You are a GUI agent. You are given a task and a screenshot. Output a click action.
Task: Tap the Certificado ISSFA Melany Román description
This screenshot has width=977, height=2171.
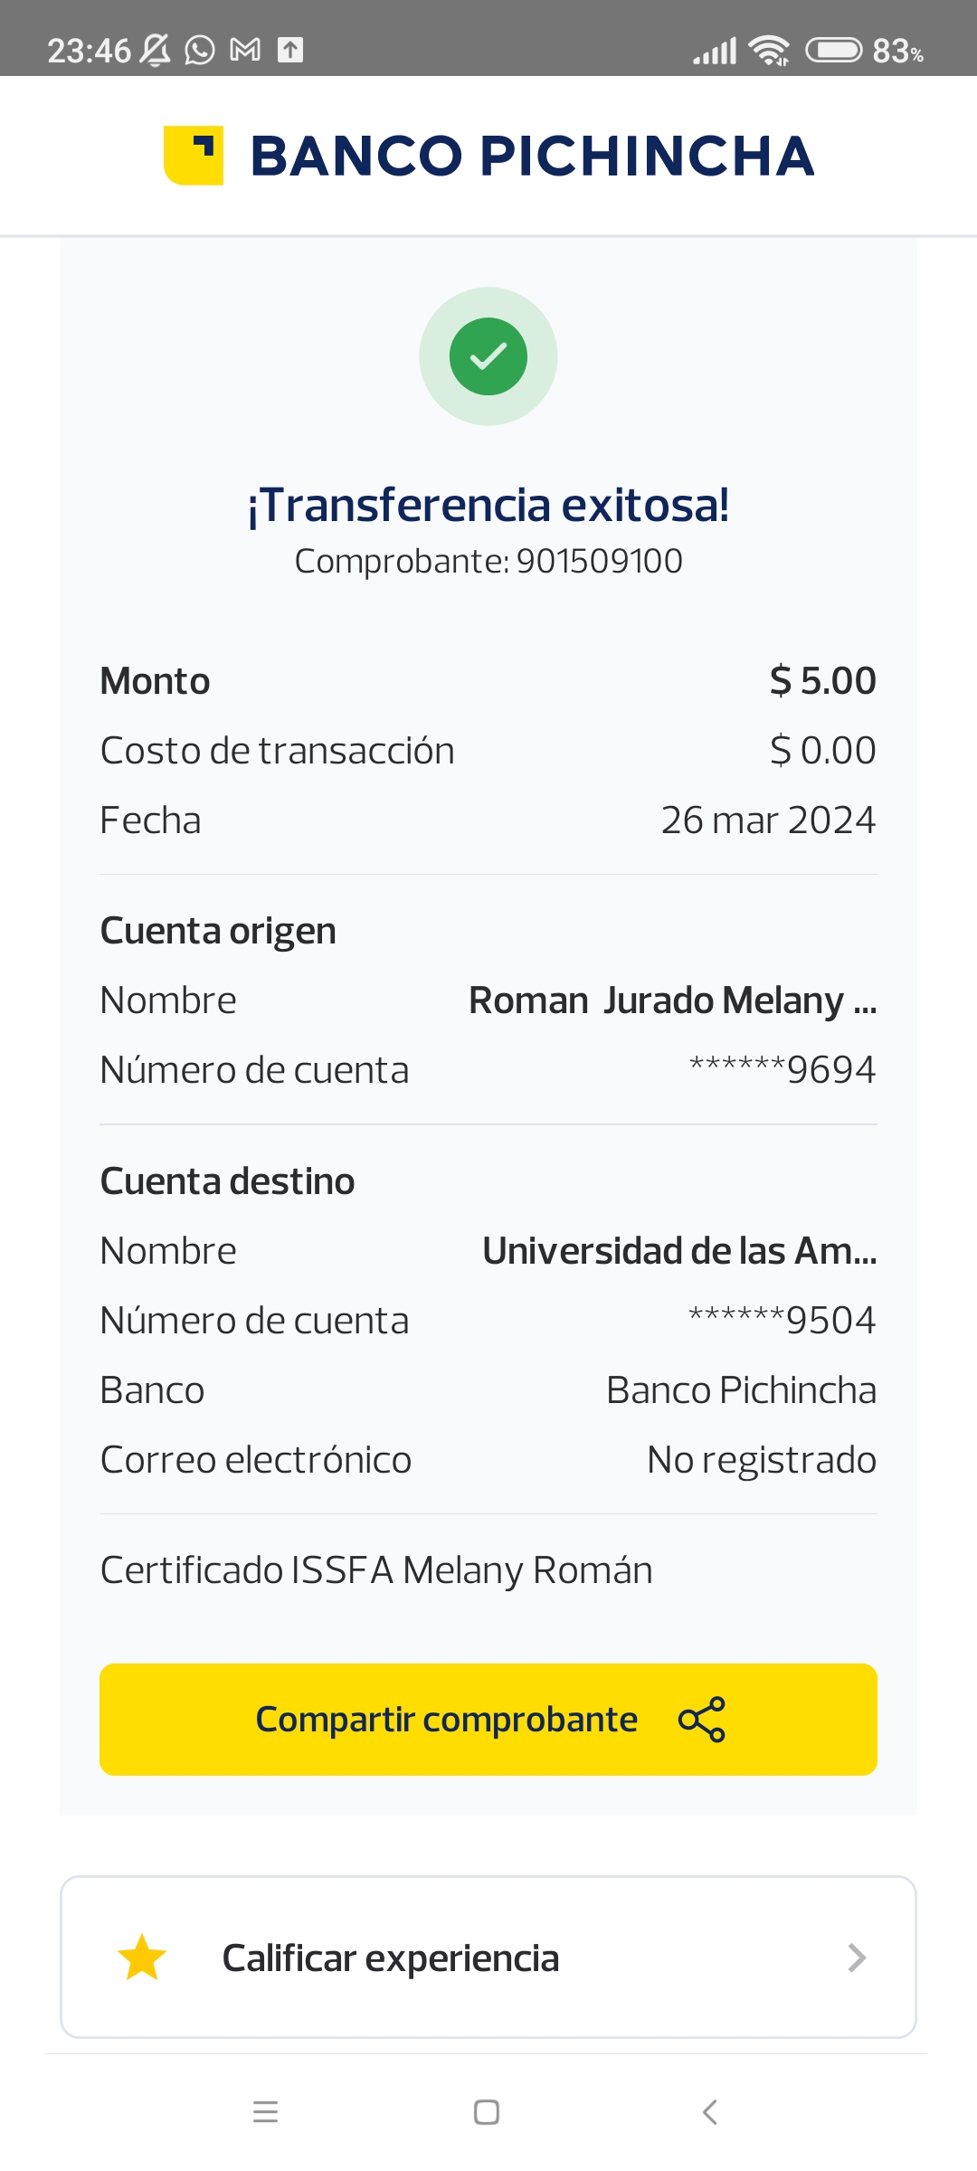(x=376, y=1570)
